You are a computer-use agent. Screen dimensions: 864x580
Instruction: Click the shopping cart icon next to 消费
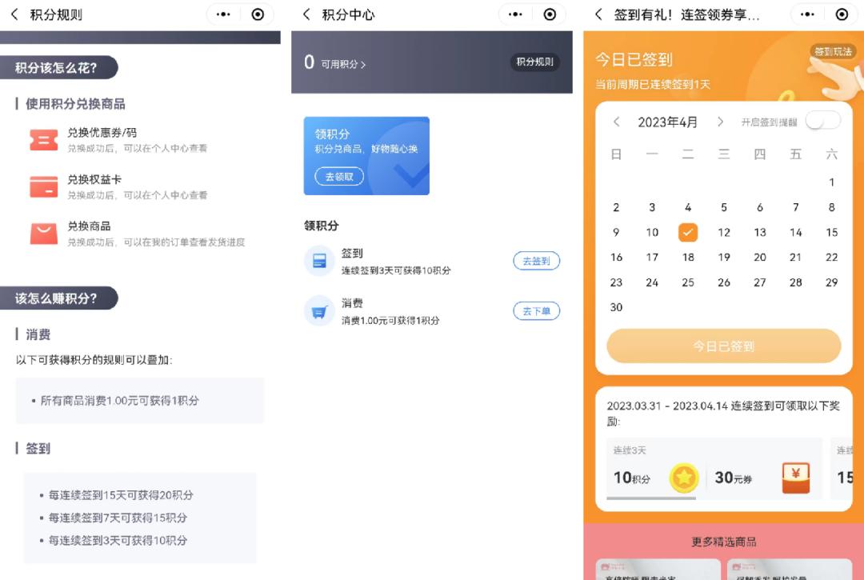coord(319,310)
